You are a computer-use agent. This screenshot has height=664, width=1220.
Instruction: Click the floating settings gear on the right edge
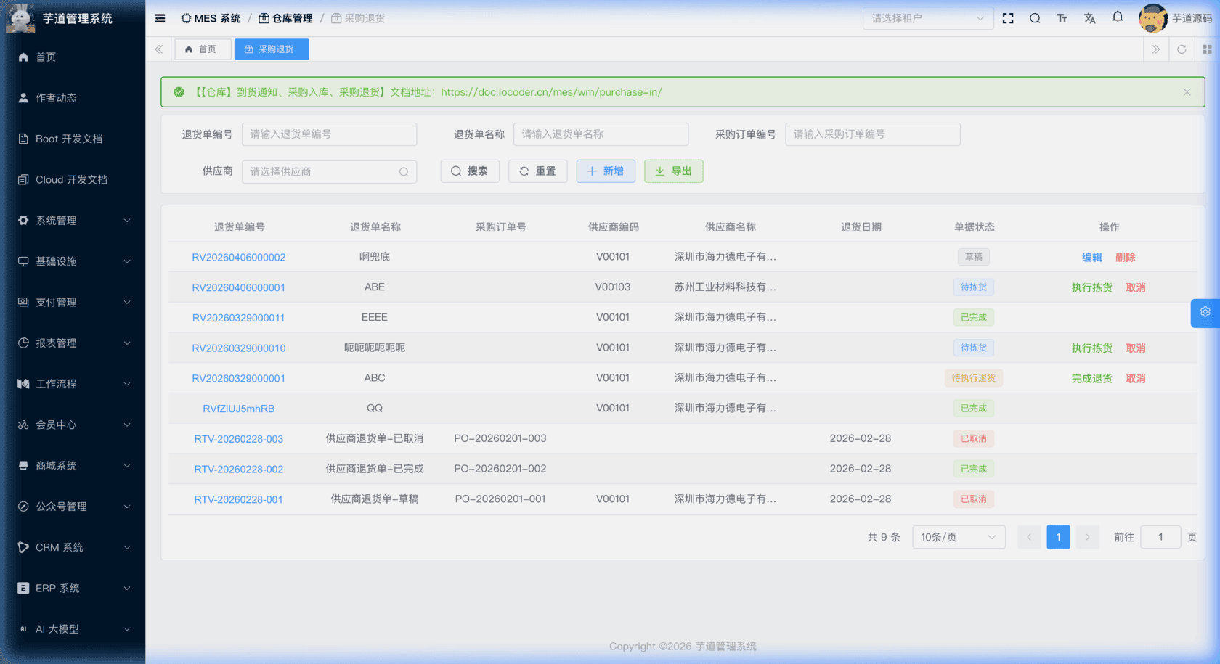click(x=1205, y=313)
